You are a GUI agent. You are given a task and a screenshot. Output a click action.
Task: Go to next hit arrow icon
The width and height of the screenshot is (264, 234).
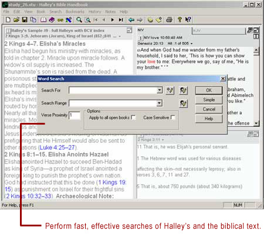click(x=112, y=20)
